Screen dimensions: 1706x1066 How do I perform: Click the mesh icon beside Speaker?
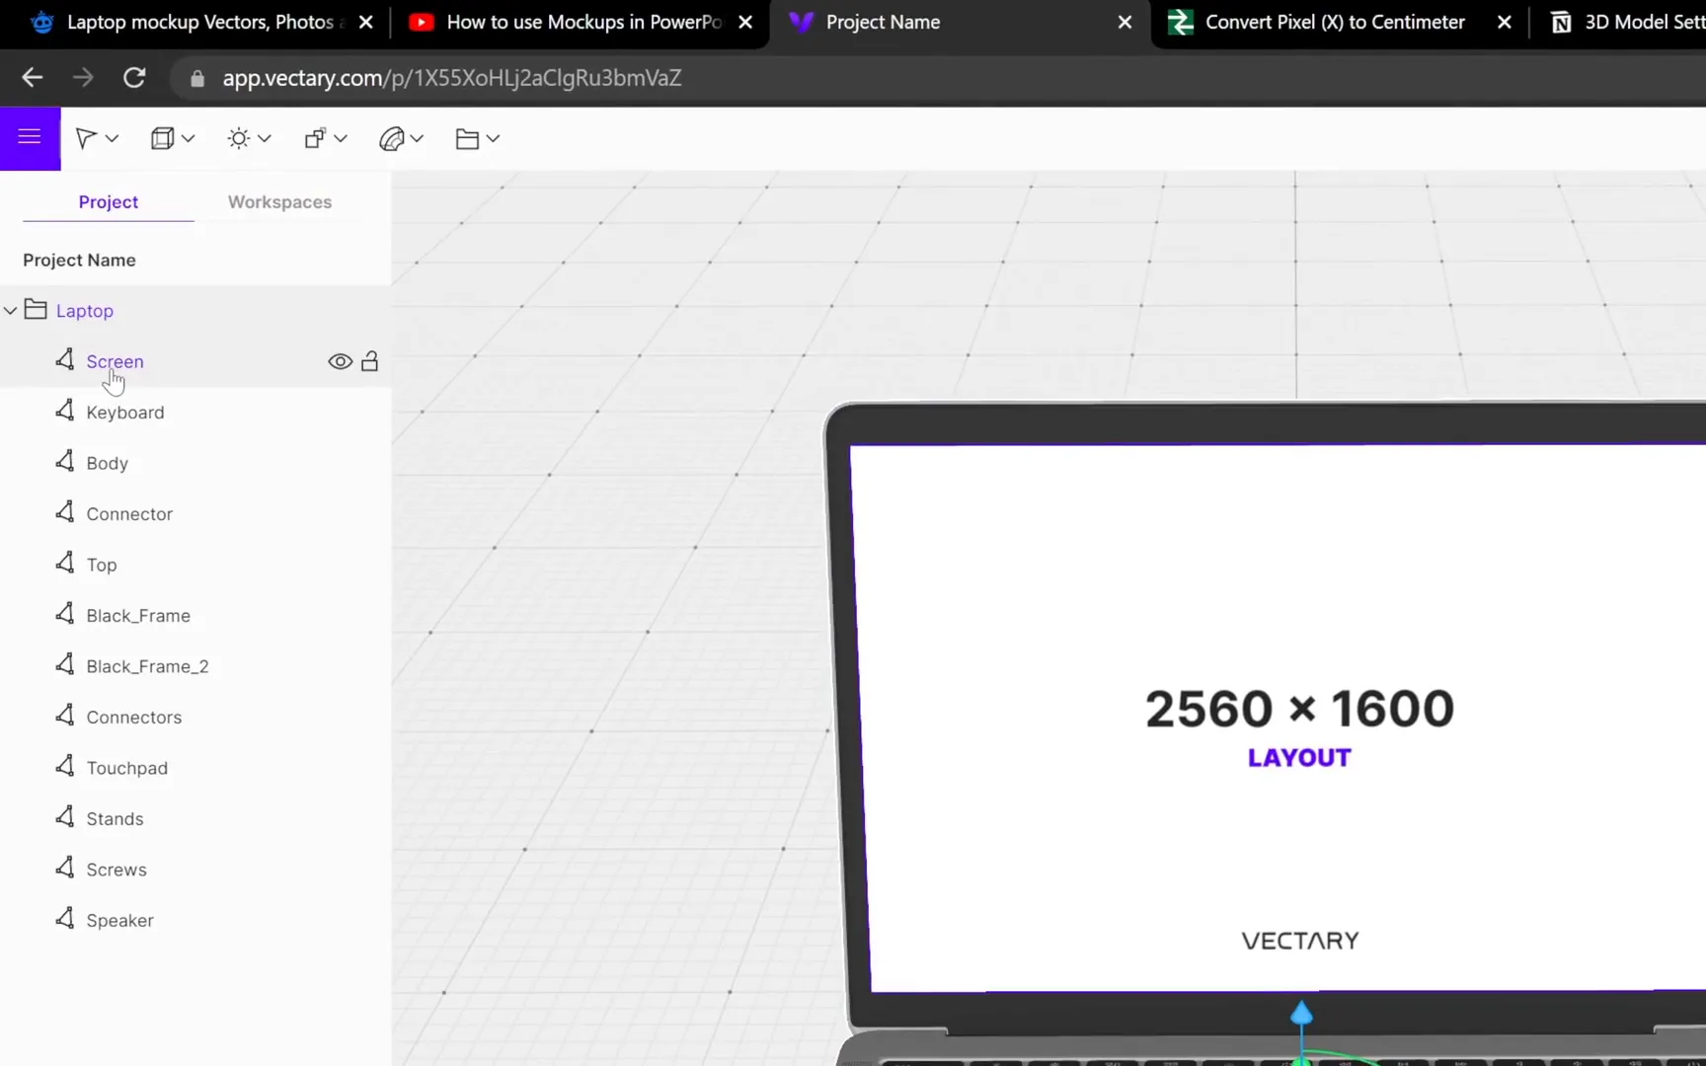[65, 919]
